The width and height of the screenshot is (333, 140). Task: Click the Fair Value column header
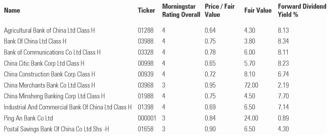click(x=258, y=11)
